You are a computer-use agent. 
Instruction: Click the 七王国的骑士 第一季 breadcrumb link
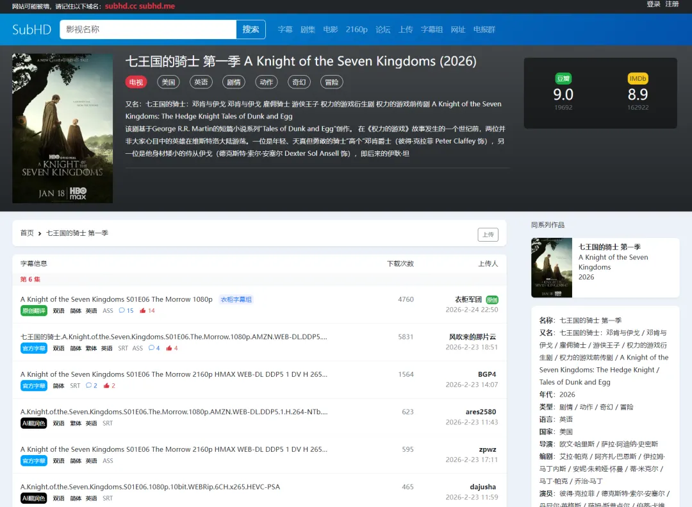coord(78,233)
